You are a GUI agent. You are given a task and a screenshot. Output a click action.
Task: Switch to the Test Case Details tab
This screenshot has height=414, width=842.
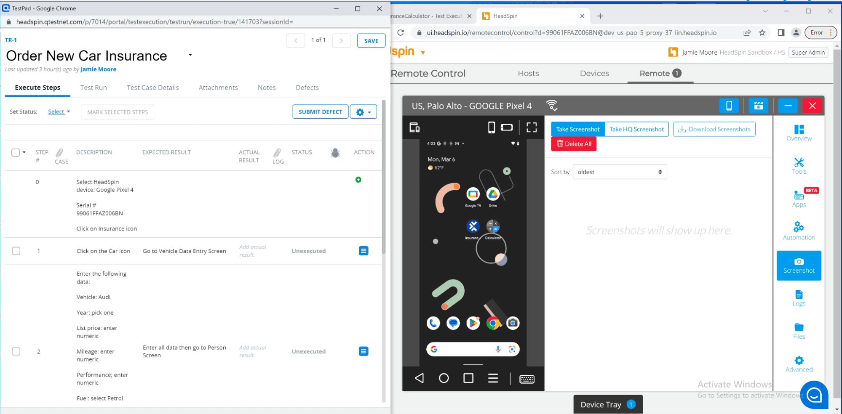pos(152,88)
